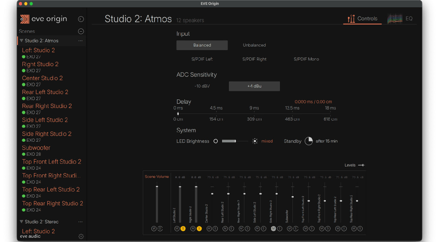439x242 pixels.
Task: Select Side Right Studio 2 speaker in sidebar
Action: [x=47, y=134]
